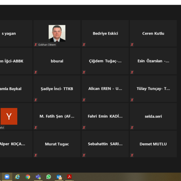Click muted mic icon on Gokhan Oktem tile
Image resolution: width=181 pixels, height=181 pixels.
pyautogui.click(x=36, y=45)
